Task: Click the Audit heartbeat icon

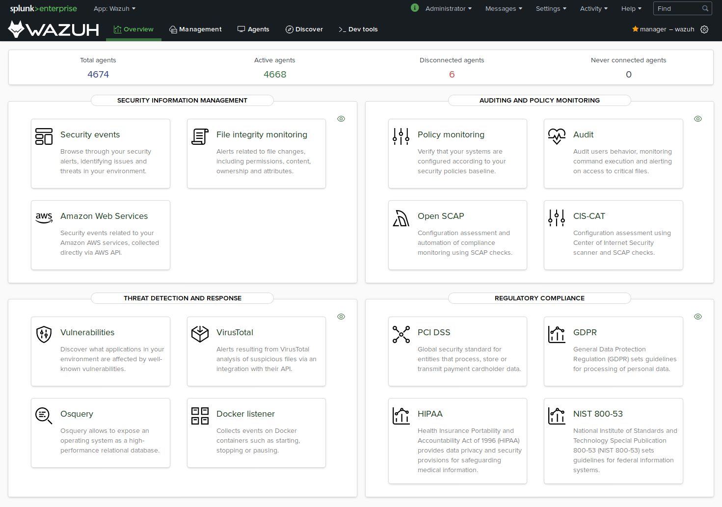Action: coord(557,136)
